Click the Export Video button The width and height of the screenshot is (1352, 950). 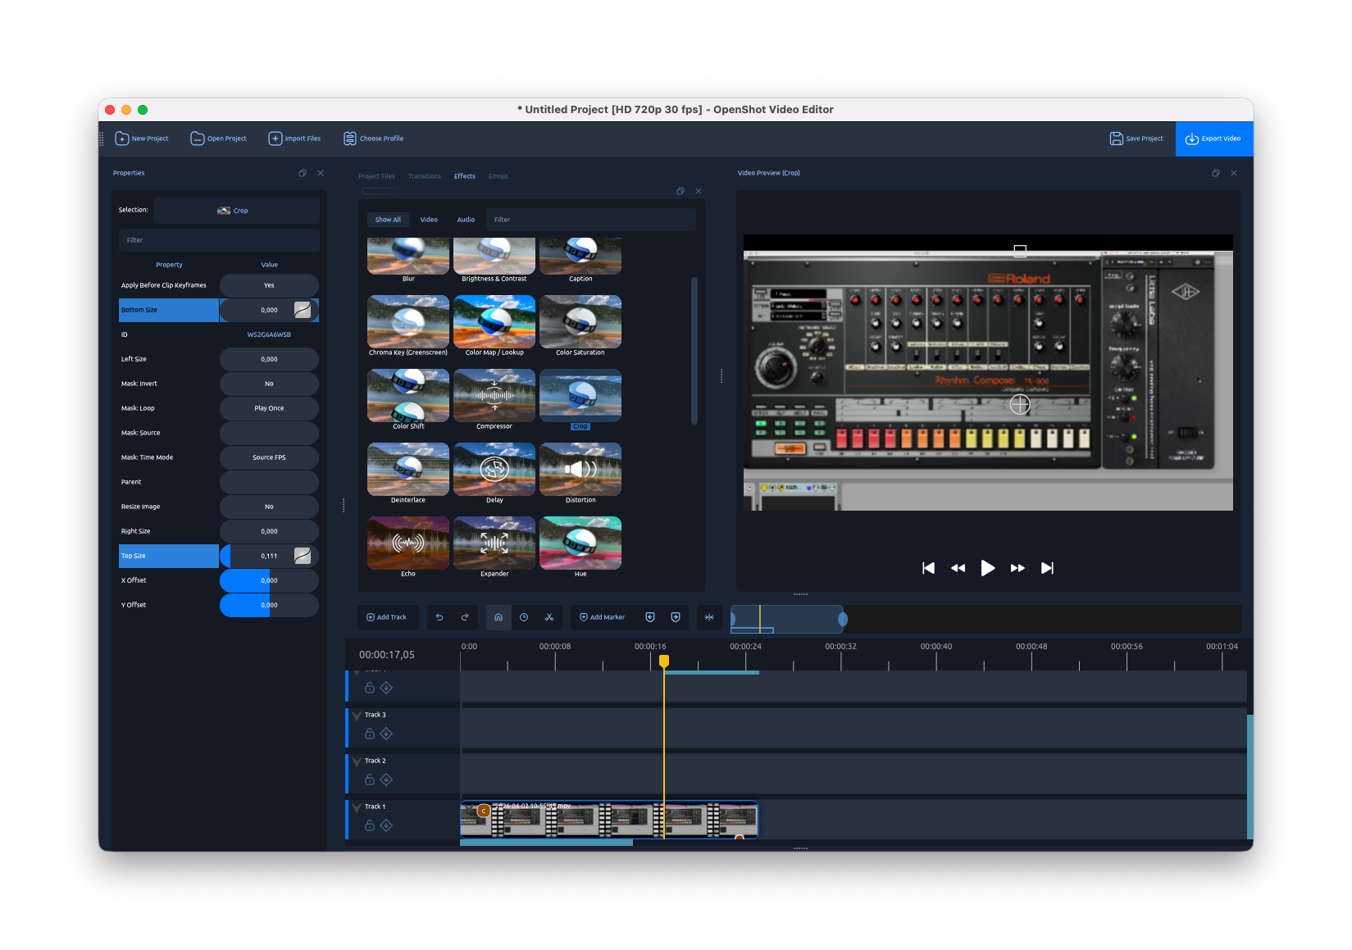[x=1213, y=139]
